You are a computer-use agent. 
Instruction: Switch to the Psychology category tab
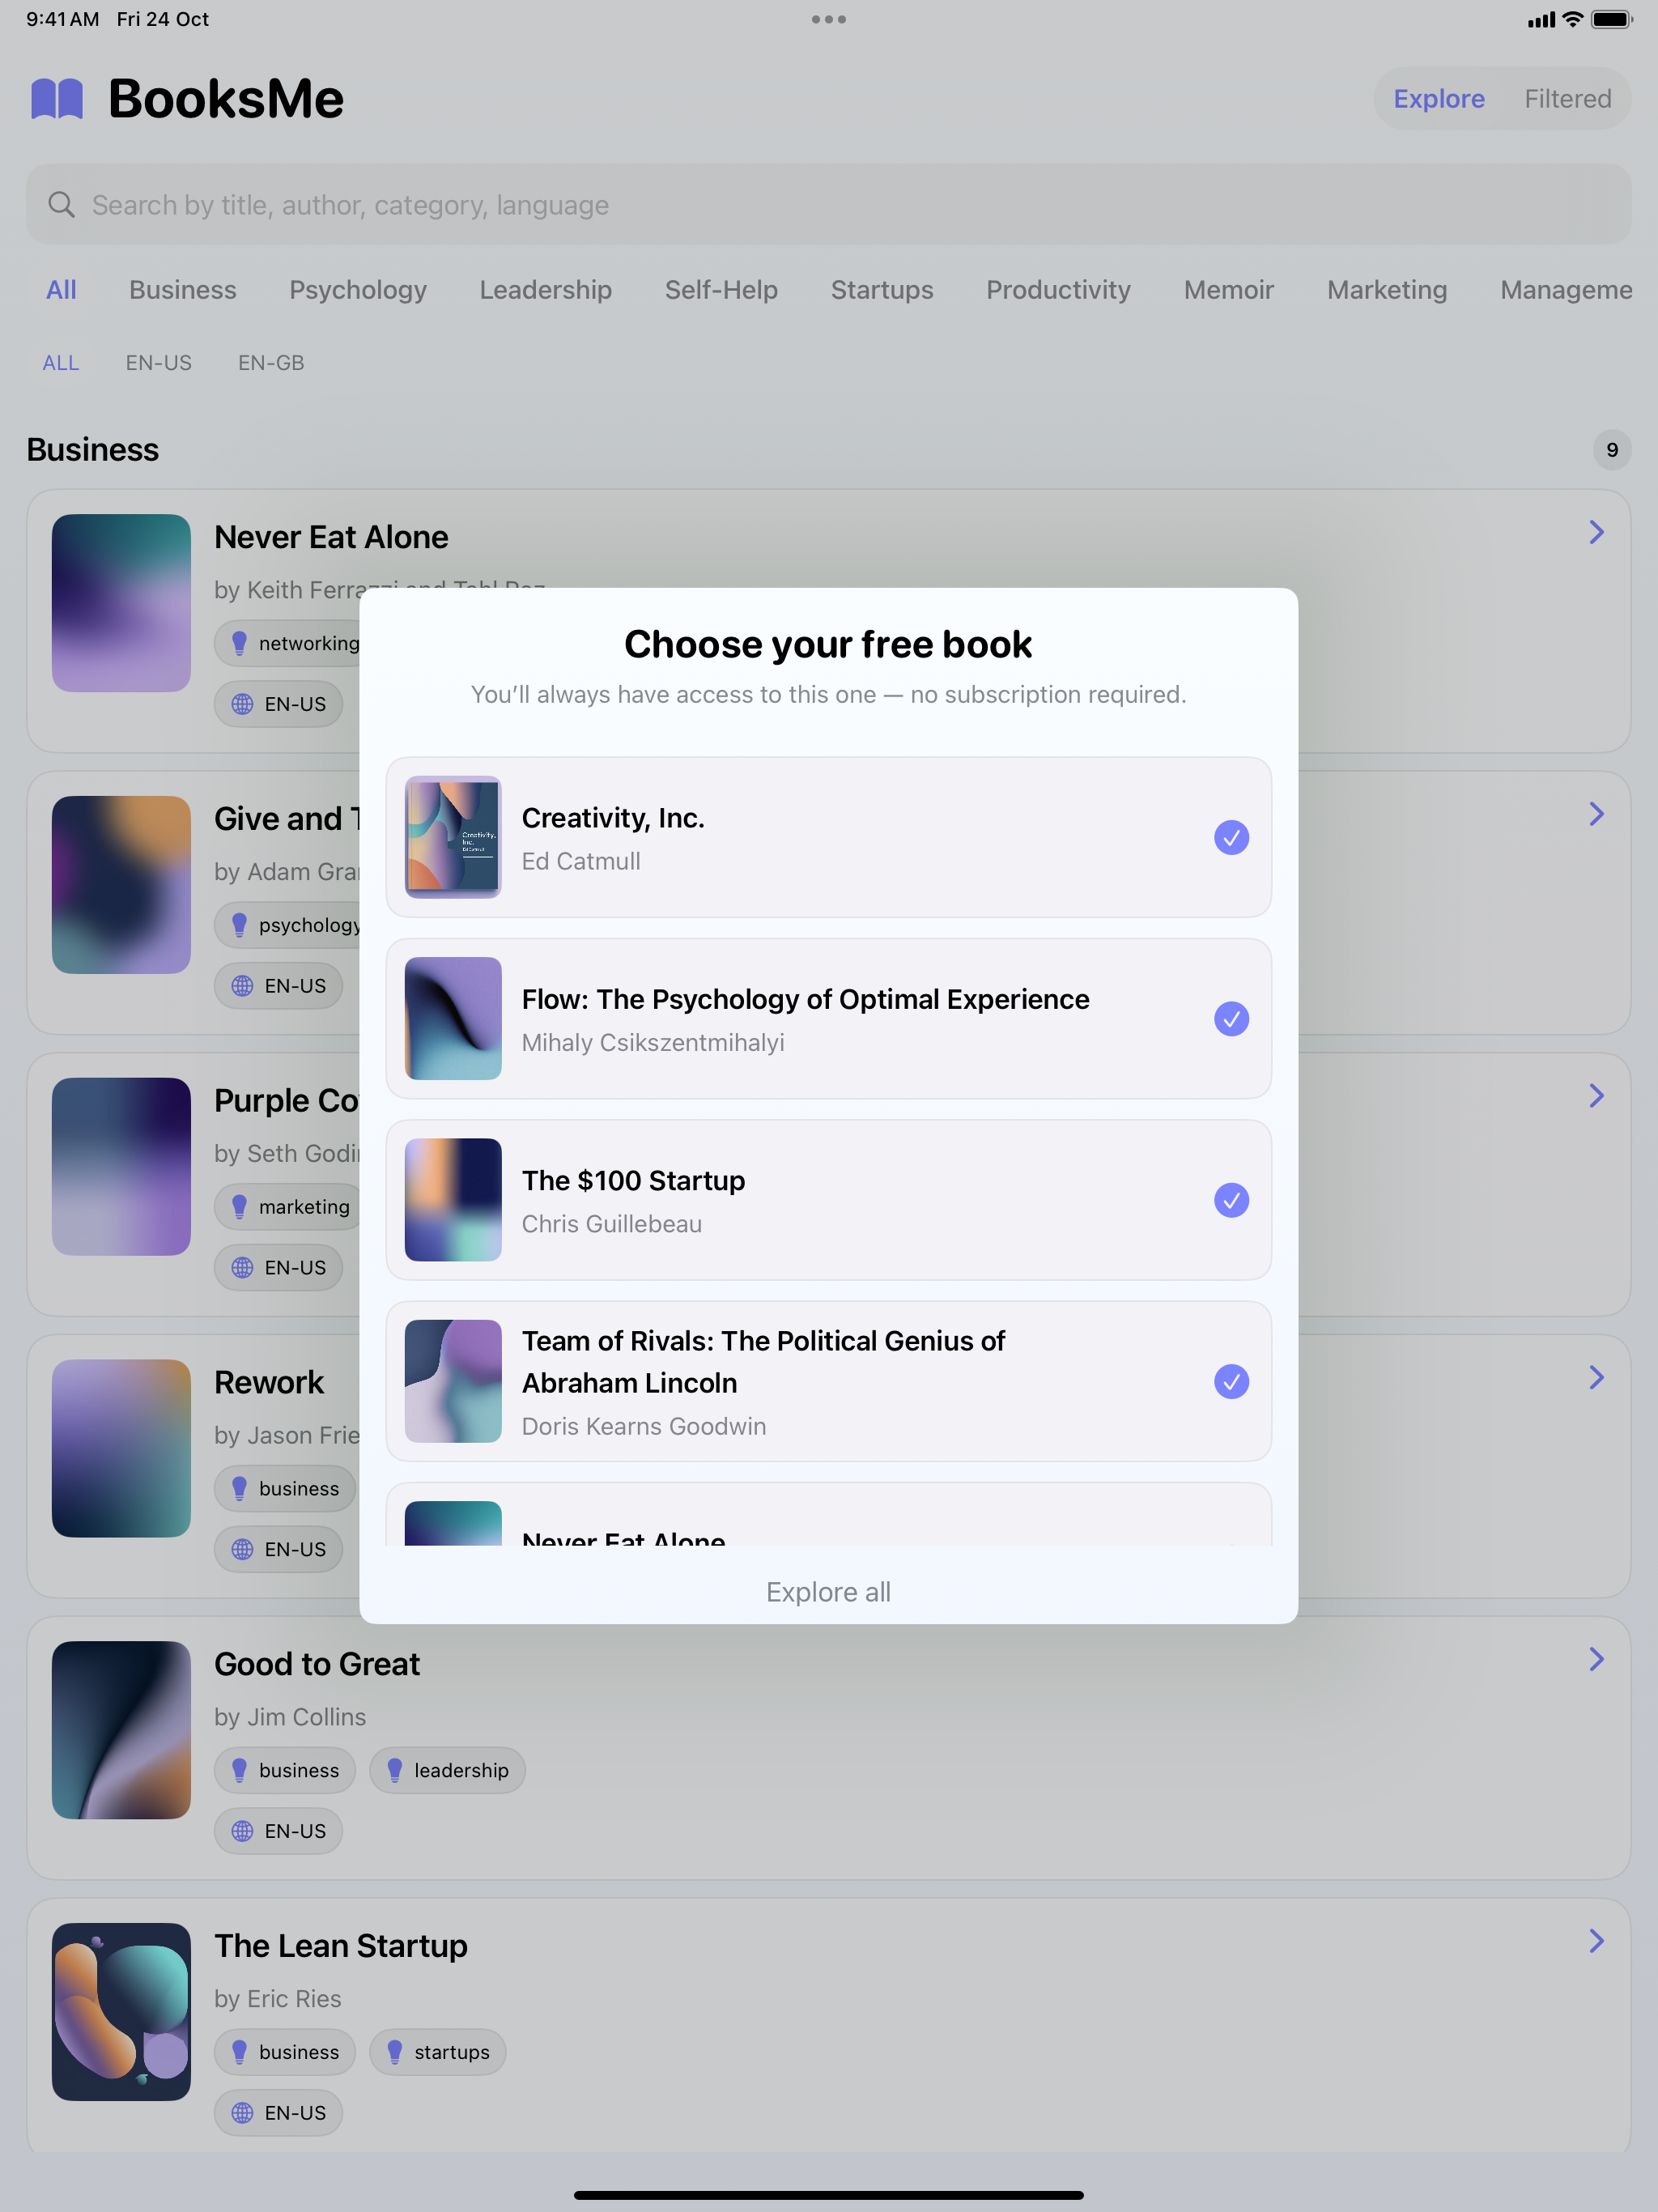coord(358,290)
